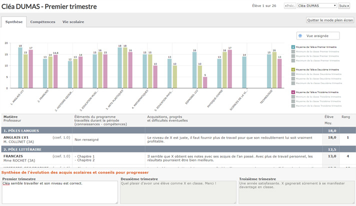Viewport: 356px width, 206px height.
Task: Go to next student with Suiv. button
Action: 344,5
